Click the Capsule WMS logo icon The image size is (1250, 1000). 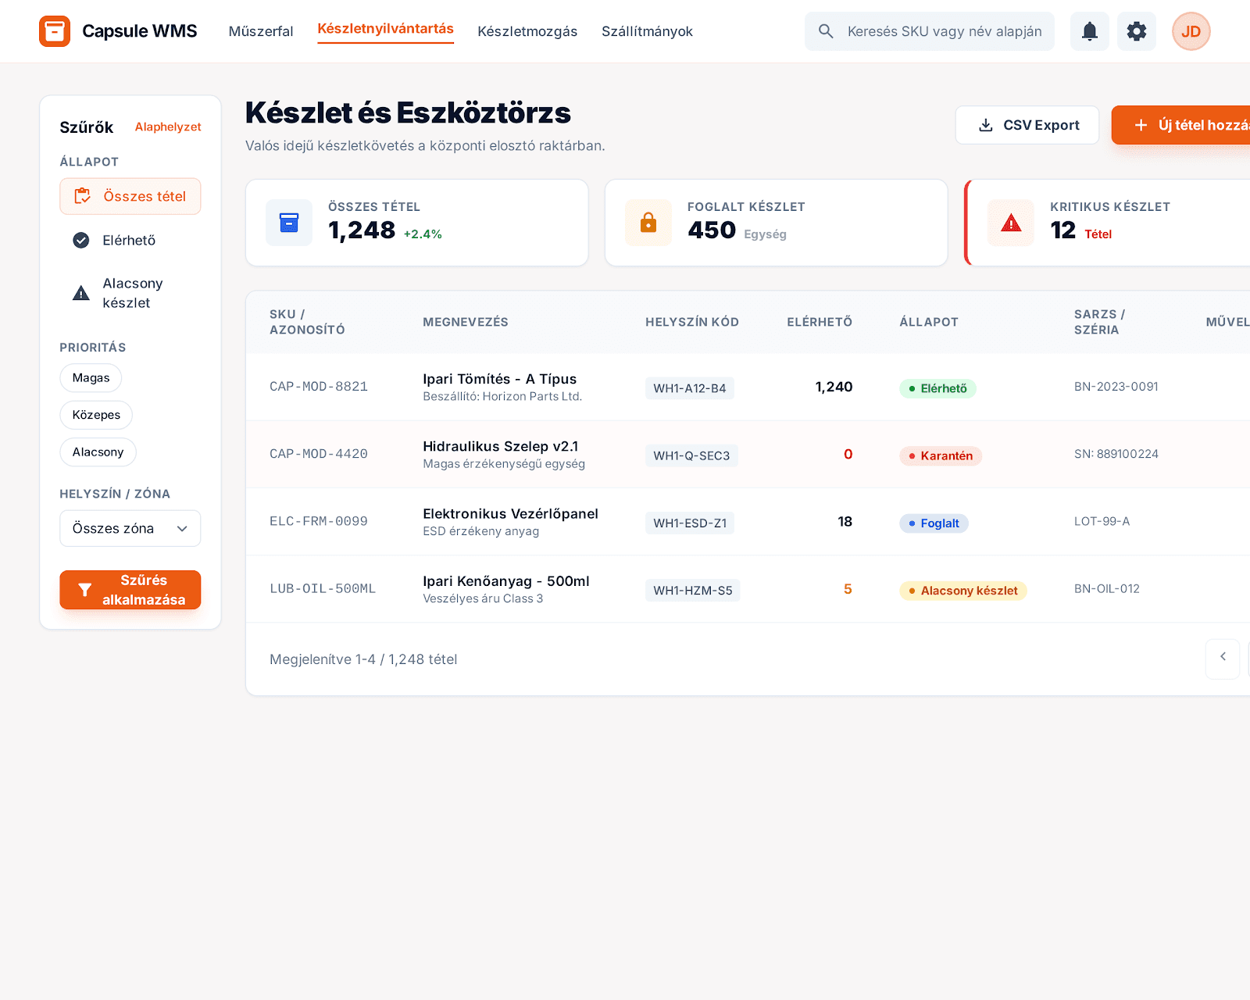pos(55,31)
